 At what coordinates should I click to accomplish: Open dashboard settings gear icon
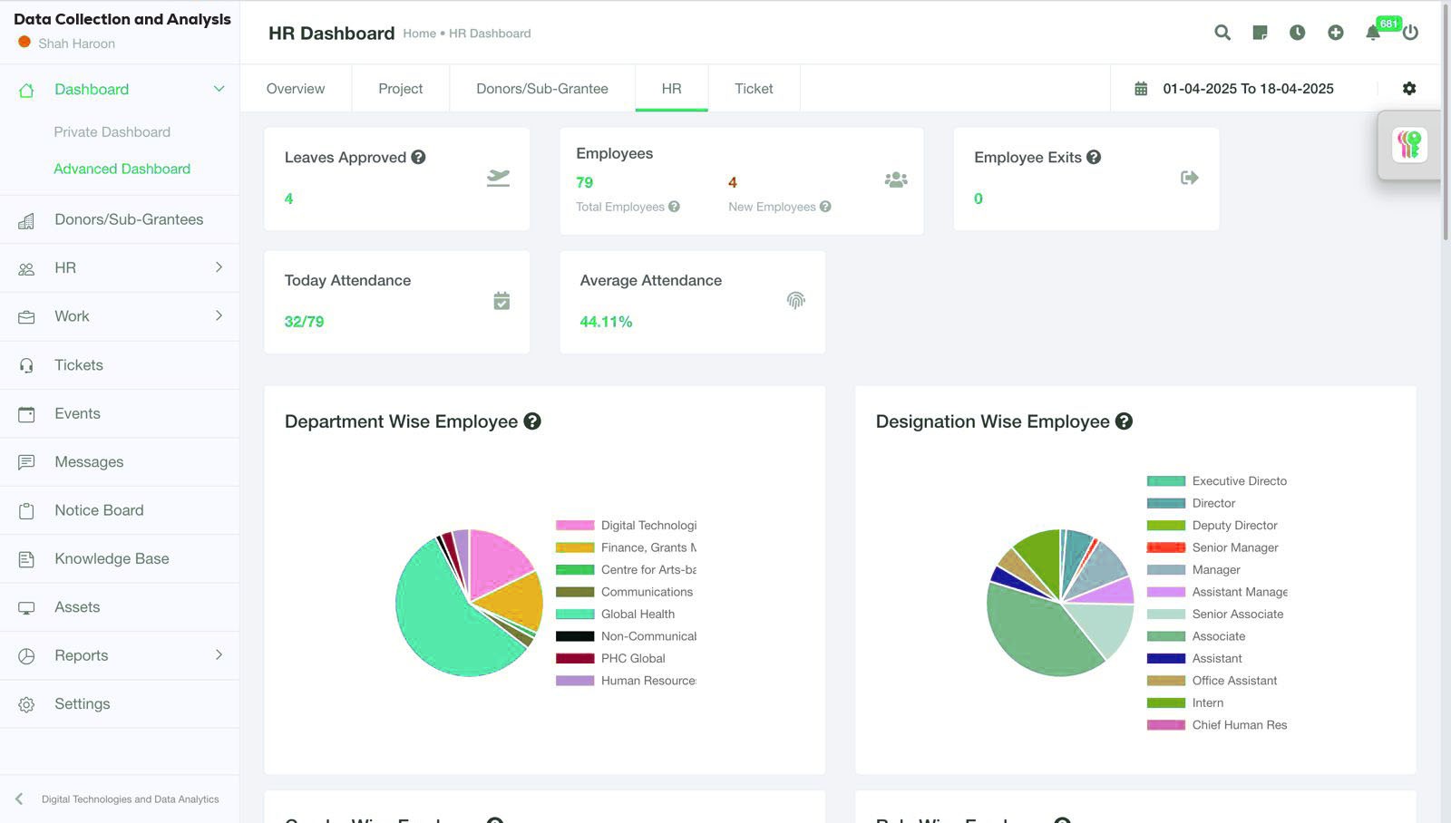tap(1409, 89)
